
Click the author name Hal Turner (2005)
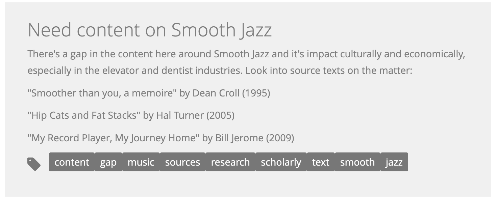195,115
